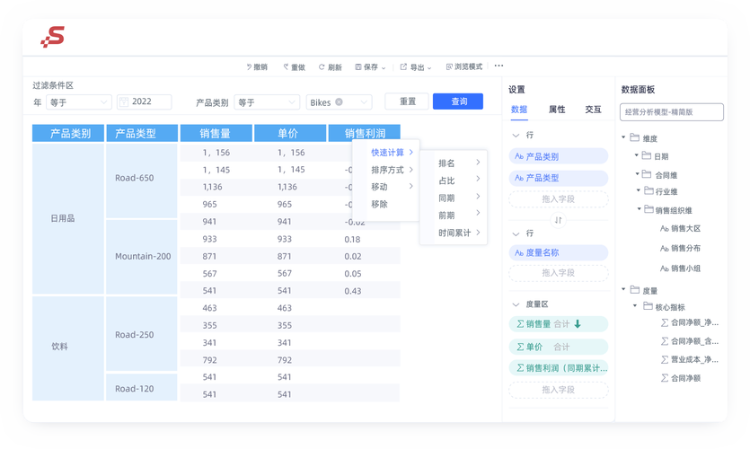Click the 撤销 undo toolbar button

pos(257,67)
